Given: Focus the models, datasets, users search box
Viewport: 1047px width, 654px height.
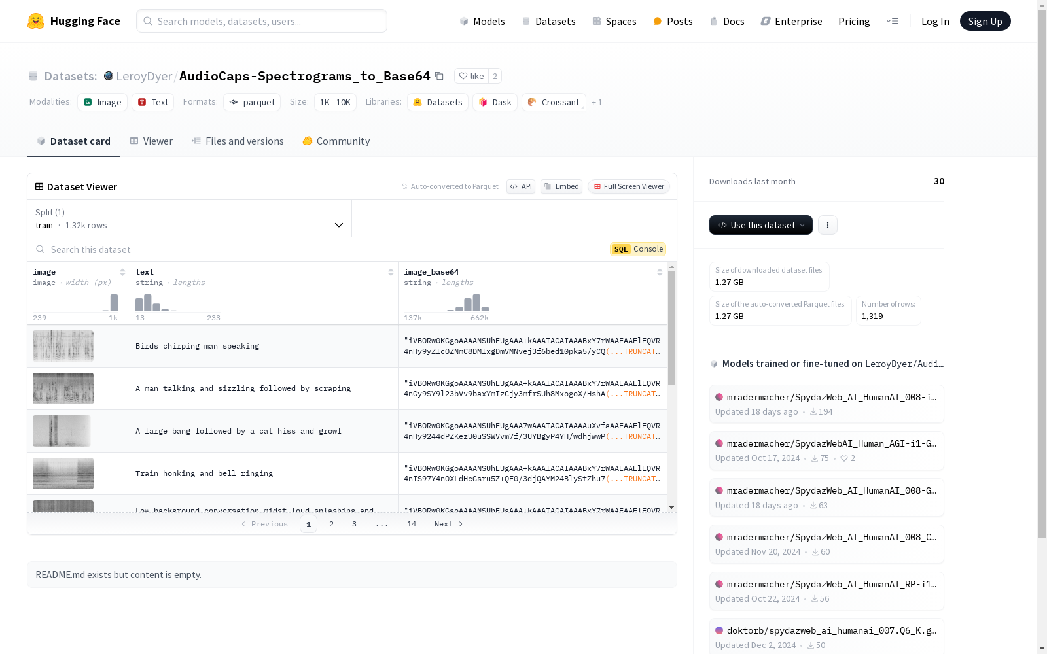Looking at the screenshot, I should tap(262, 21).
